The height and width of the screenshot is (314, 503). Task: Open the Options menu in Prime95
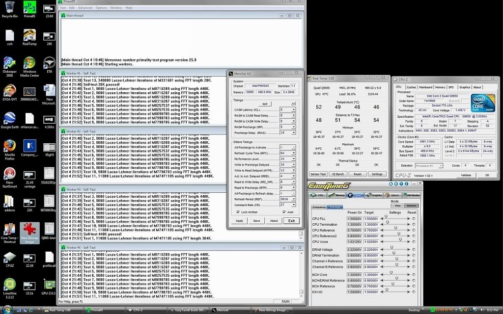point(101,8)
